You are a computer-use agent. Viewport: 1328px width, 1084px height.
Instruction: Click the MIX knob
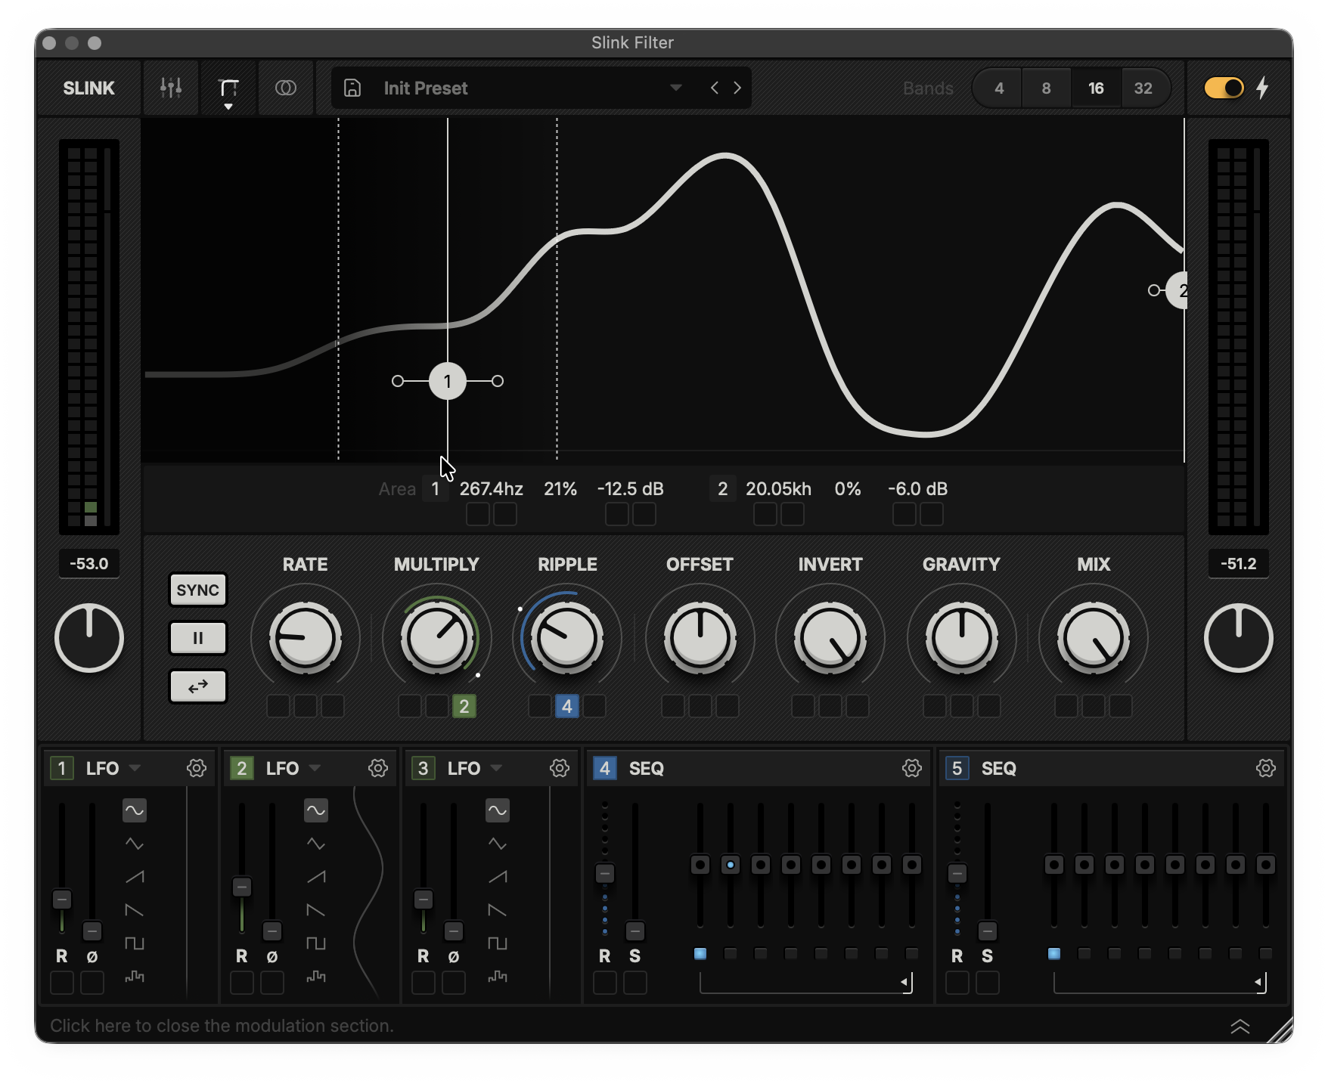click(1094, 638)
